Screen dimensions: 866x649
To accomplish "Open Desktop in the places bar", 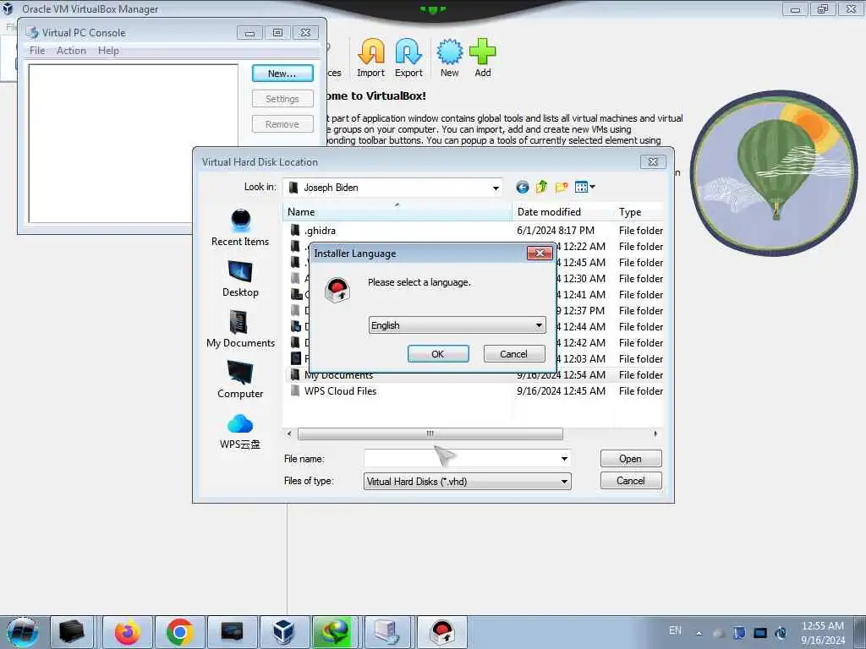I will 239,279.
